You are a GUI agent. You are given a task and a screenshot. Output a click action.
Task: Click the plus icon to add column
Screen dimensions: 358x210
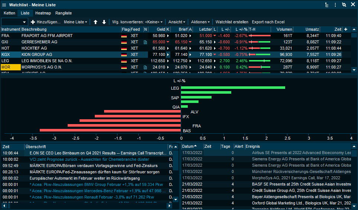pos(346,29)
